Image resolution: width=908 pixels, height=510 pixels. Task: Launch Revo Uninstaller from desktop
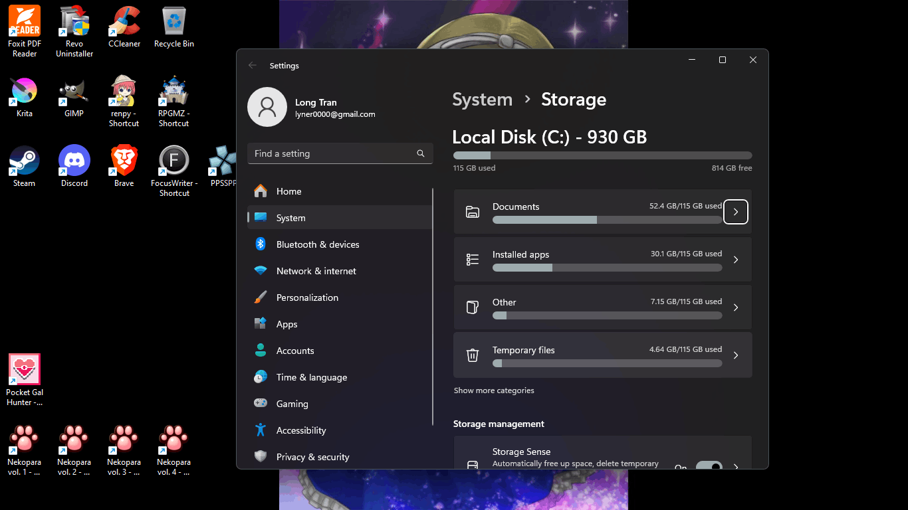[x=74, y=31]
